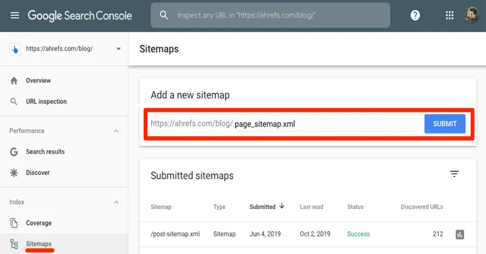486x254 pixels.
Task: Click the 212 discovered URLs value
Action: tap(438, 234)
